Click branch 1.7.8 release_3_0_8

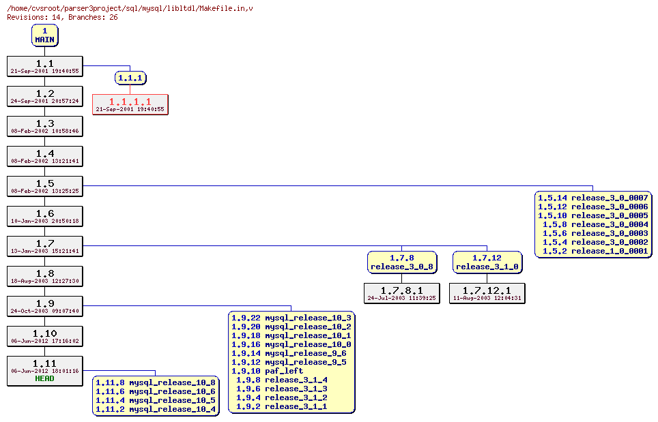[x=402, y=262]
